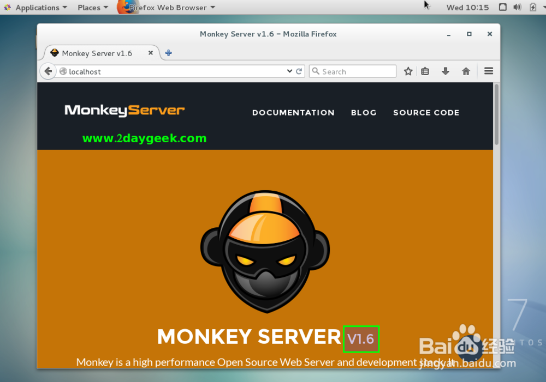546x382 pixels.
Task: Show bookmarks list icon
Action: [x=425, y=71]
